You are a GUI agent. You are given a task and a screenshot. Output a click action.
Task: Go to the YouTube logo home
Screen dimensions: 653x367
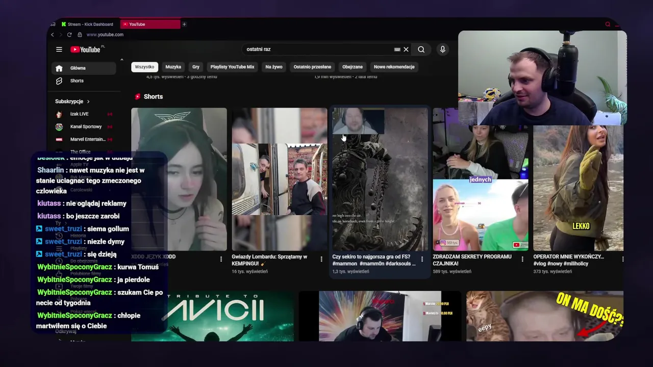click(x=85, y=49)
